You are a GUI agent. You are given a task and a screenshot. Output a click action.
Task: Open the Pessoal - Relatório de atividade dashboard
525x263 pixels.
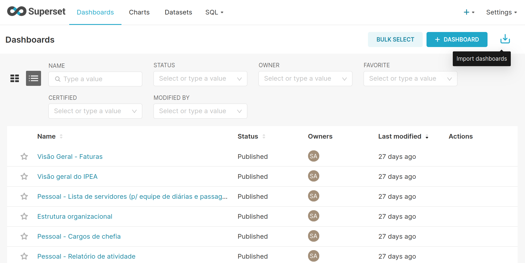(x=86, y=256)
